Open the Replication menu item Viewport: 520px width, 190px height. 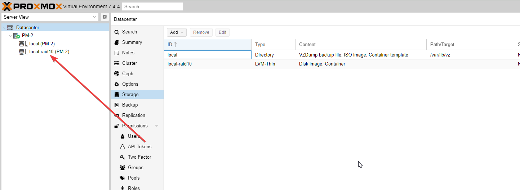[x=137, y=116]
